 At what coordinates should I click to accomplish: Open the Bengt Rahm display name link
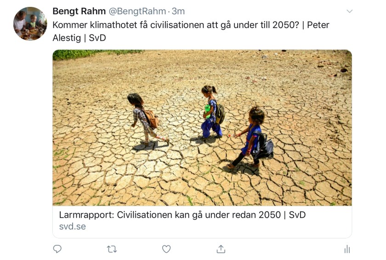click(79, 11)
